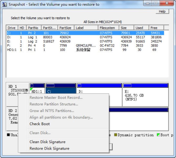
Task: Click the C: partition usage bar
Action: pos(61,86)
